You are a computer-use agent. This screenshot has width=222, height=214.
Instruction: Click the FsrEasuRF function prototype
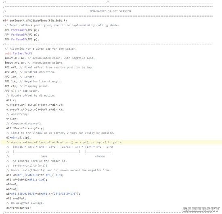pyautogui.click(x=22, y=30)
